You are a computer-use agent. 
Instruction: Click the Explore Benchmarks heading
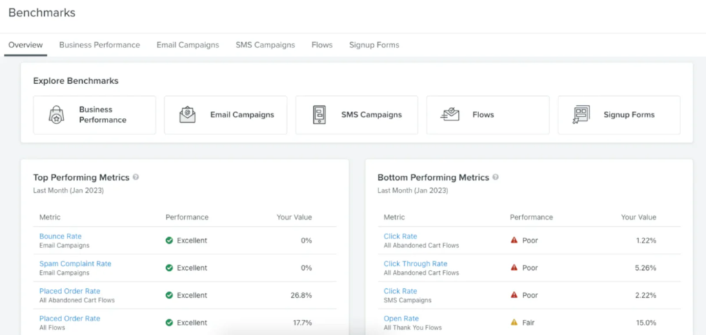[76, 81]
